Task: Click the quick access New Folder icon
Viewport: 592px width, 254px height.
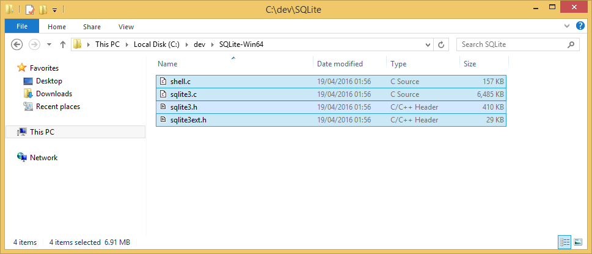Action: tap(43, 9)
